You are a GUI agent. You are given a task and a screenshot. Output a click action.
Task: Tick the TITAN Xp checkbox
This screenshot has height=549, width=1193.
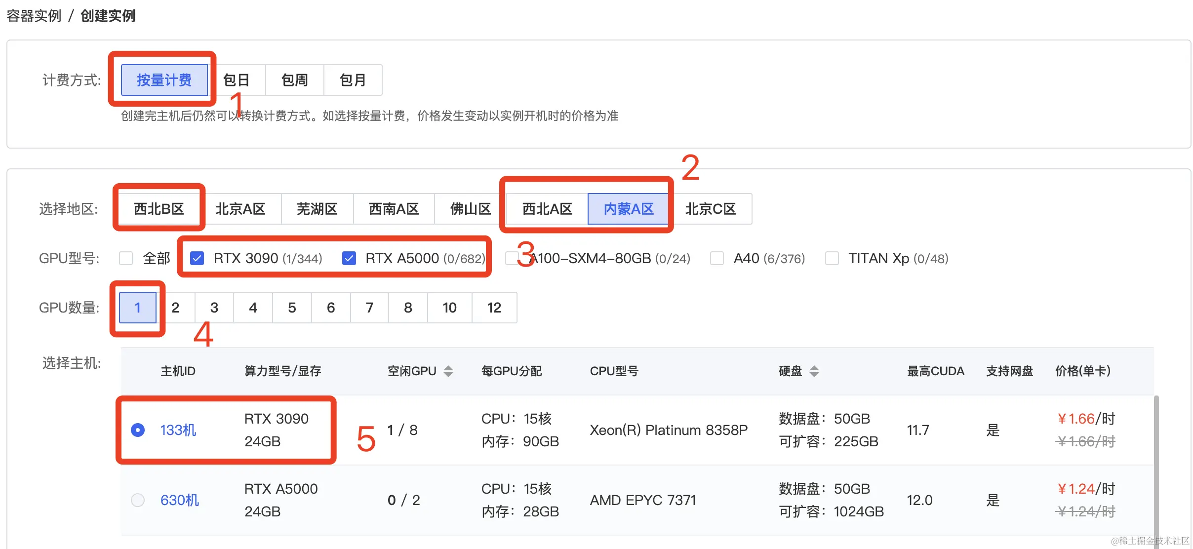coord(832,258)
